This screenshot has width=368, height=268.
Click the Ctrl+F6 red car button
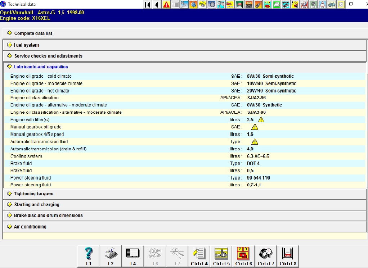pos(244,256)
